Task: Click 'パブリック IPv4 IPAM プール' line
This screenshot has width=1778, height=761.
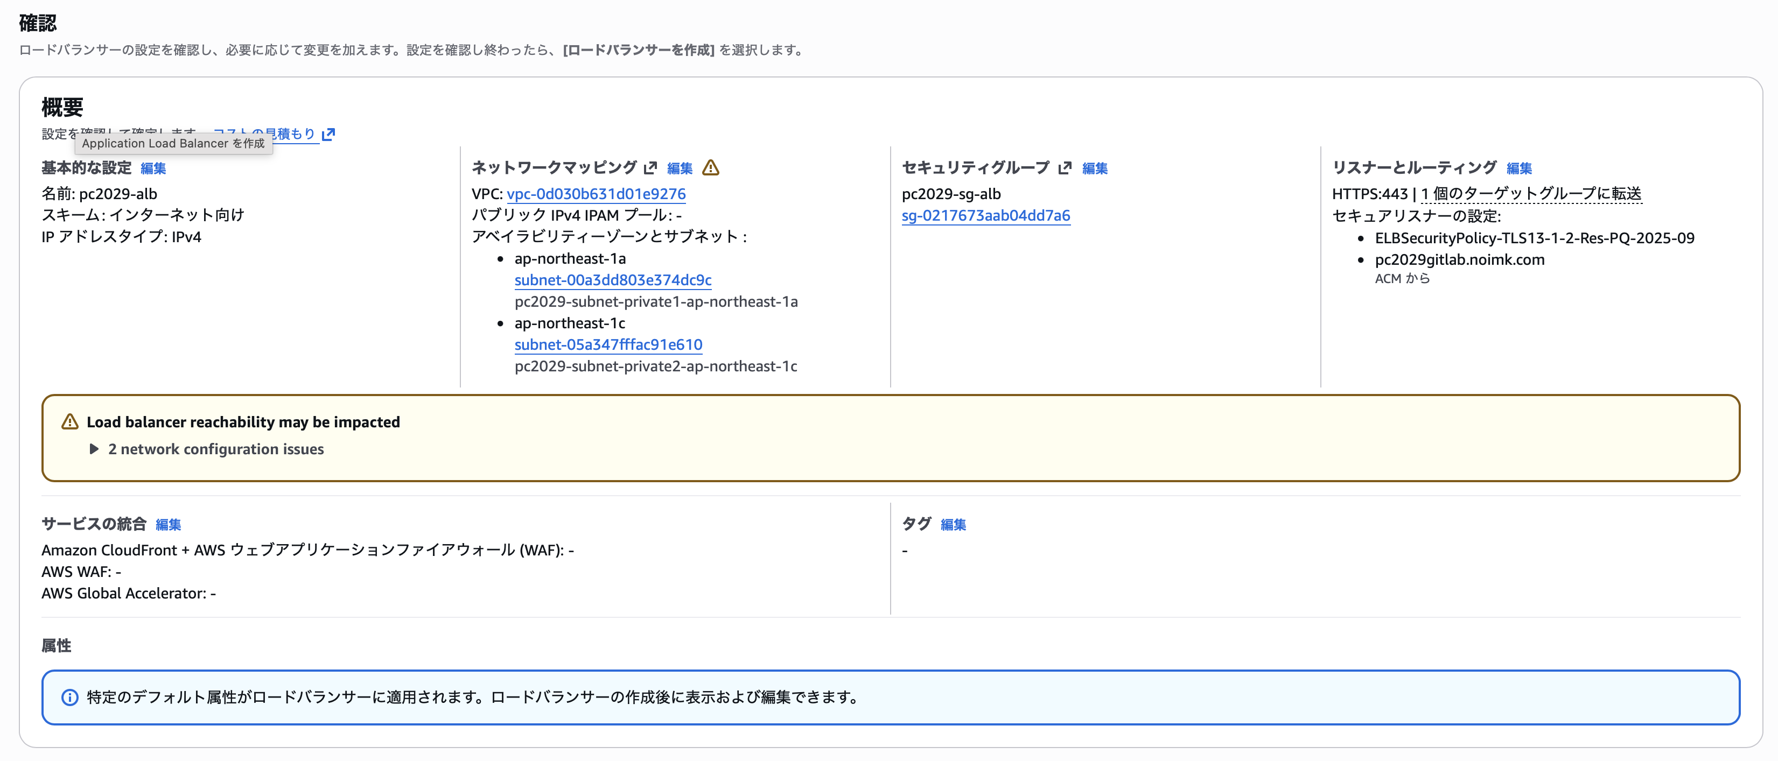Action: click(x=576, y=215)
